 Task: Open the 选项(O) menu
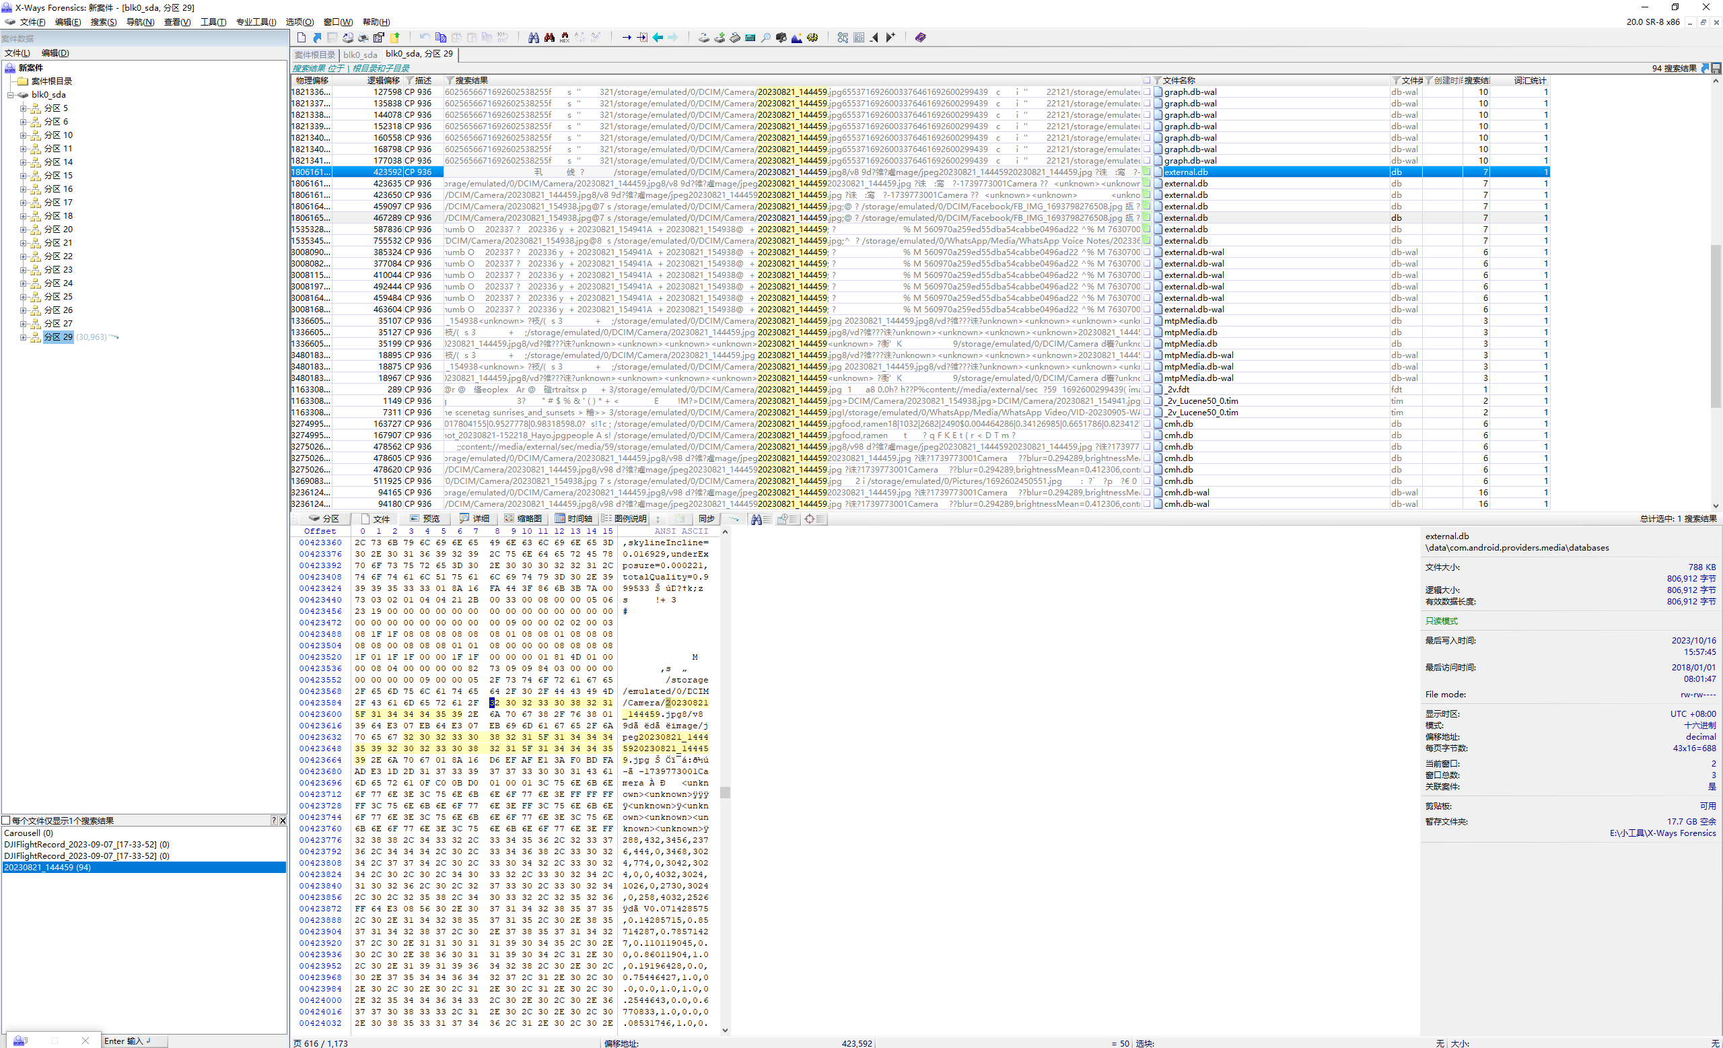click(300, 22)
